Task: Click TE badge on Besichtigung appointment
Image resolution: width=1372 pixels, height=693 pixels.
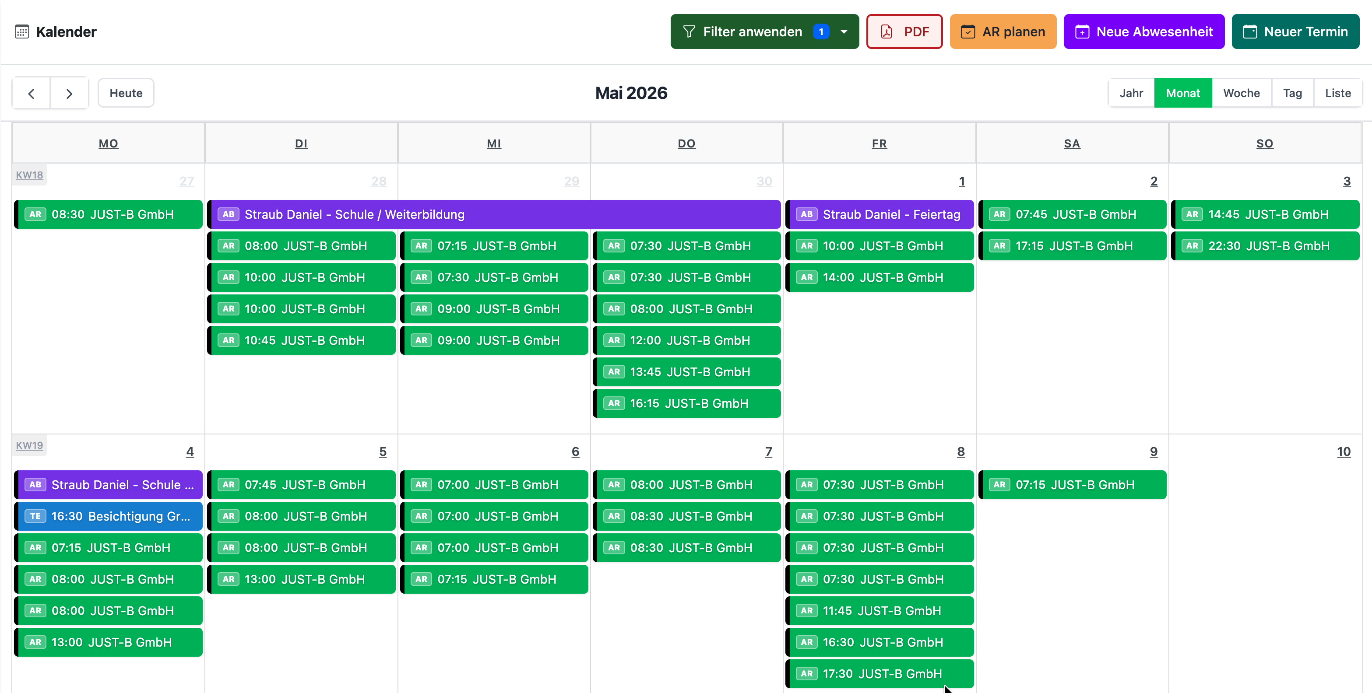Action: pos(35,516)
